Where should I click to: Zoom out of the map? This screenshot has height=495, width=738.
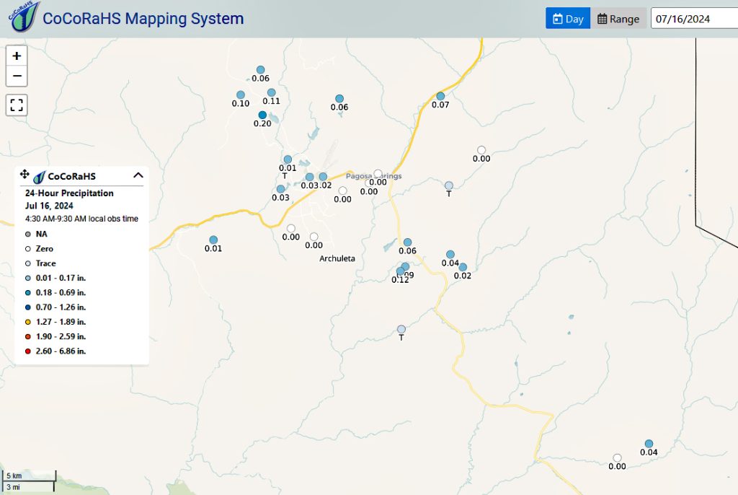(17, 76)
